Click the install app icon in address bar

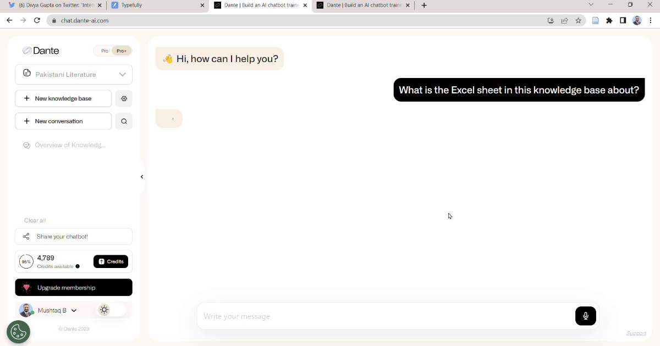551,20
